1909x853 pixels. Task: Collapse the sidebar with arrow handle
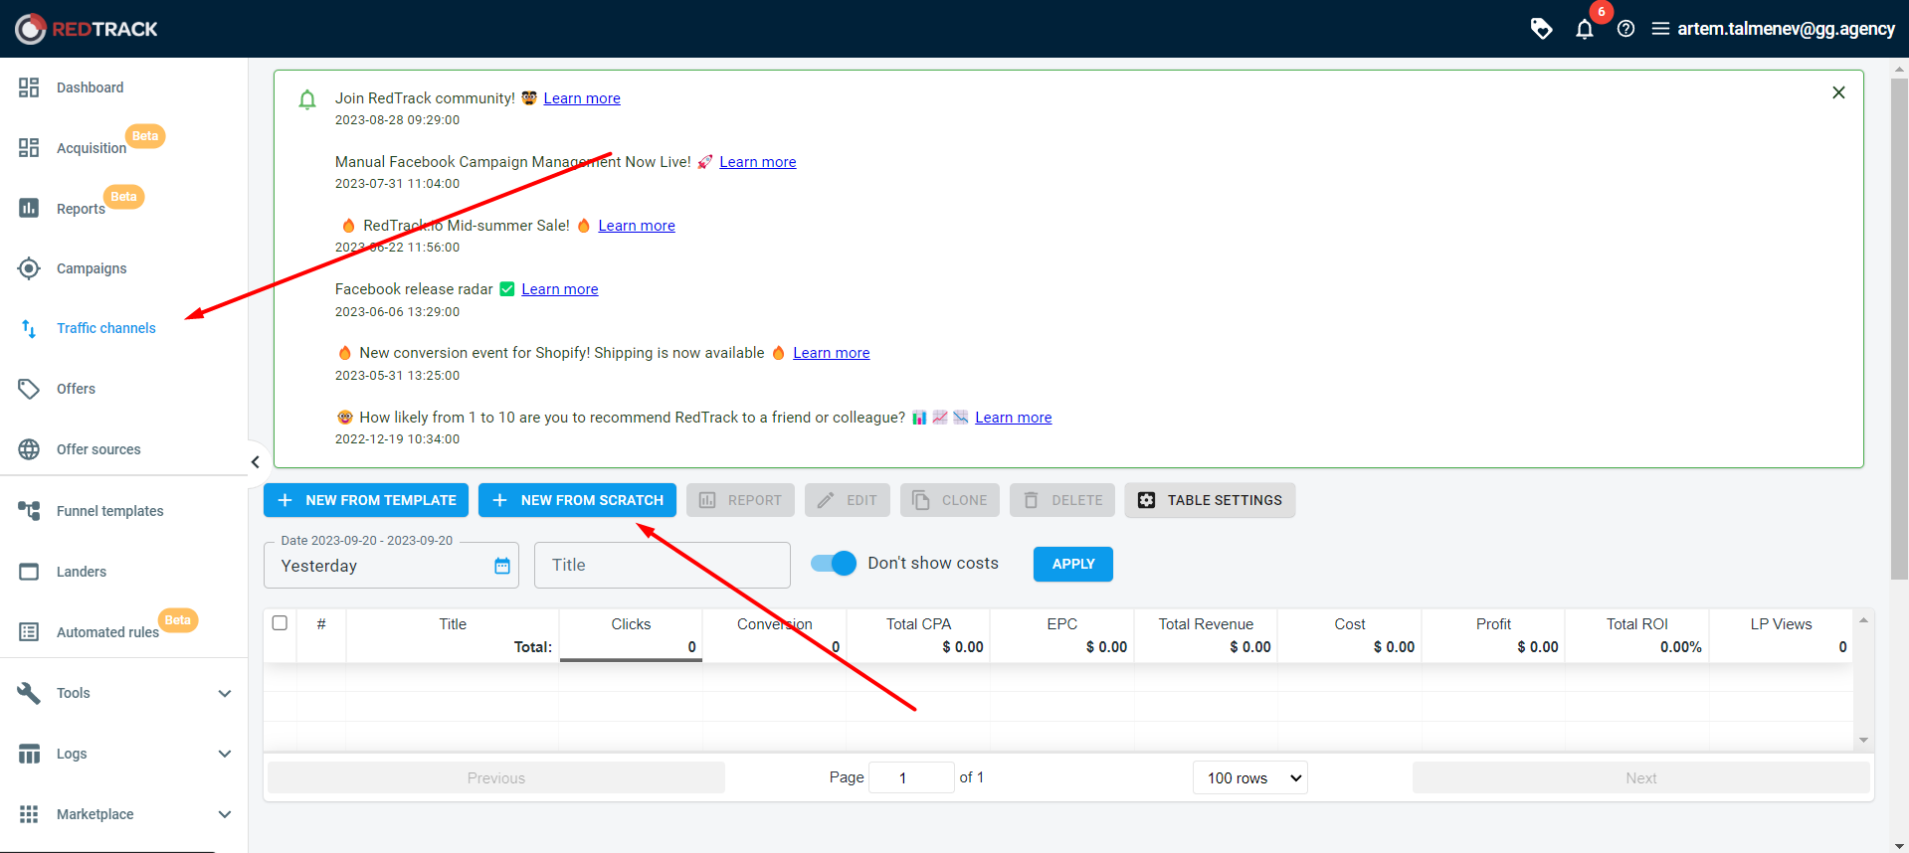256,461
